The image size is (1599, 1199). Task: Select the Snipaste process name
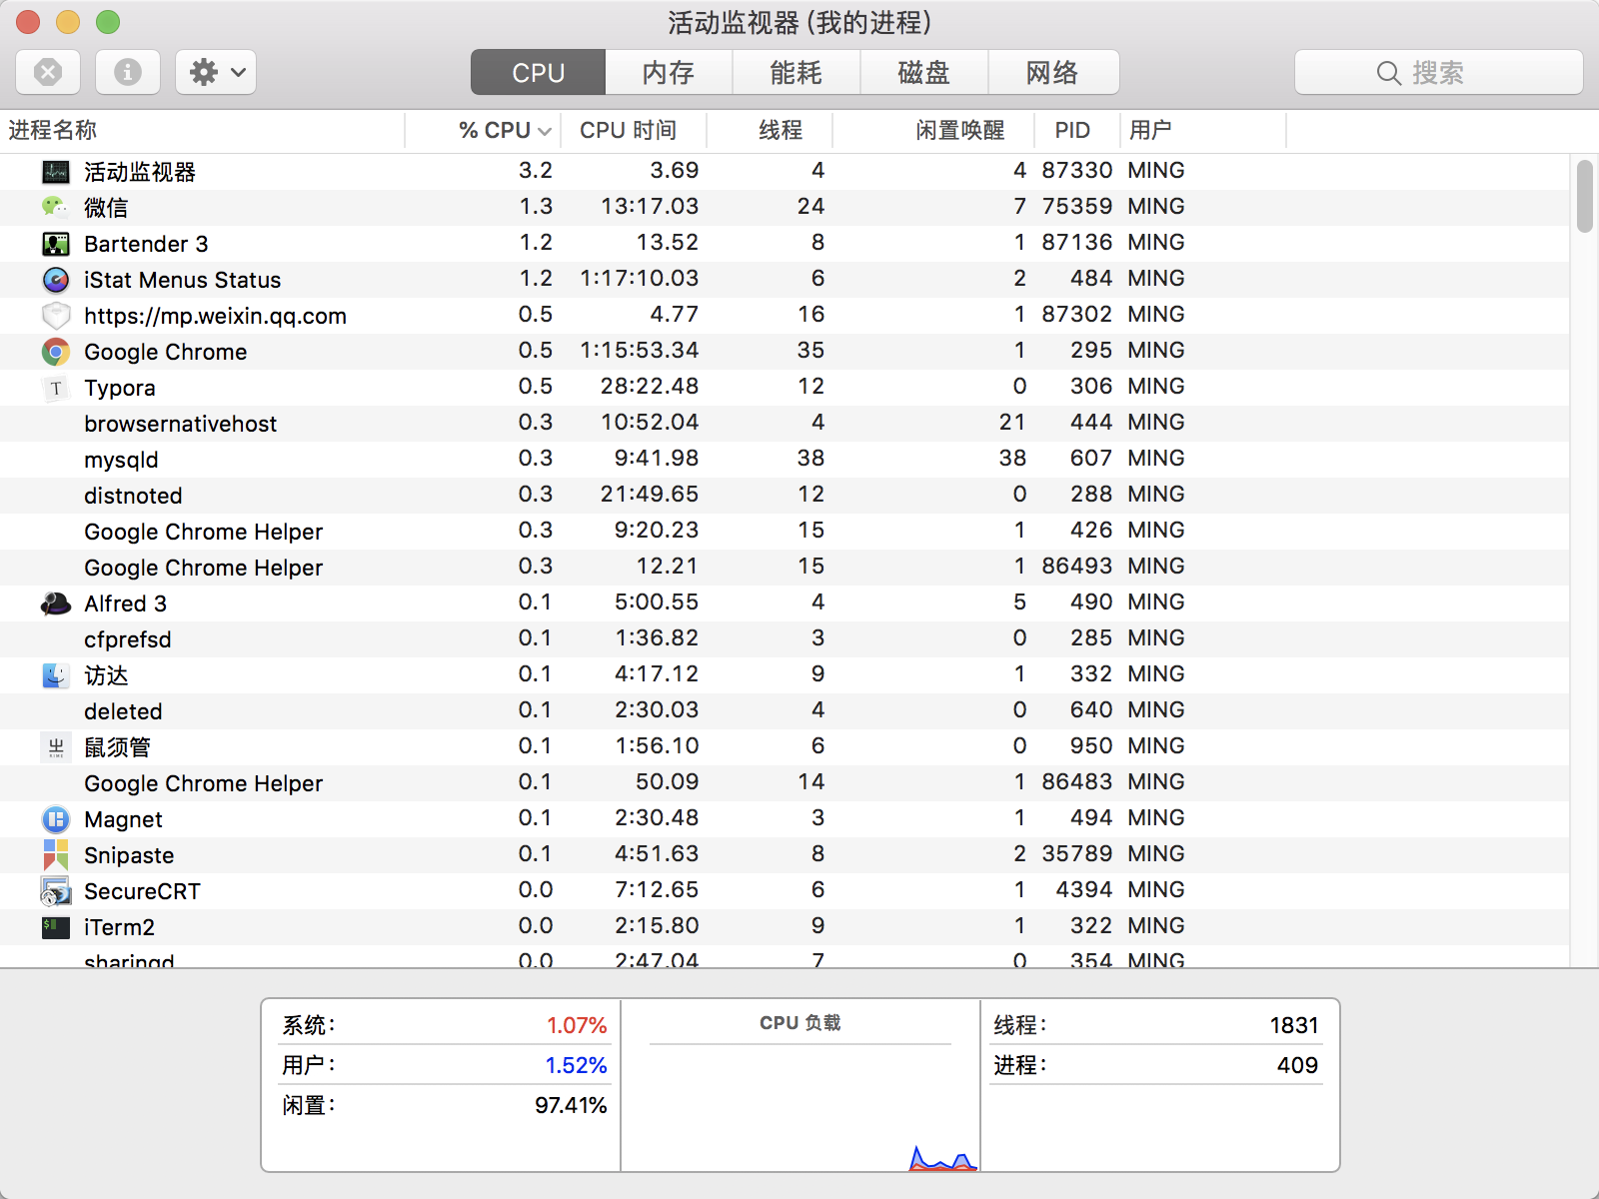[x=129, y=856]
